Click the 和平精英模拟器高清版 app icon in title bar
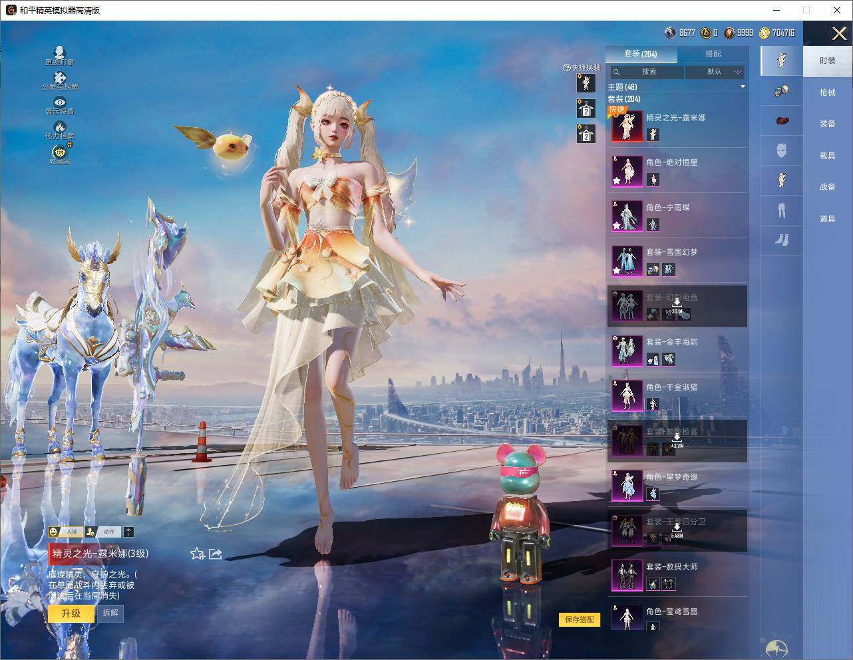This screenshot has width=853, height=660. 11,10
